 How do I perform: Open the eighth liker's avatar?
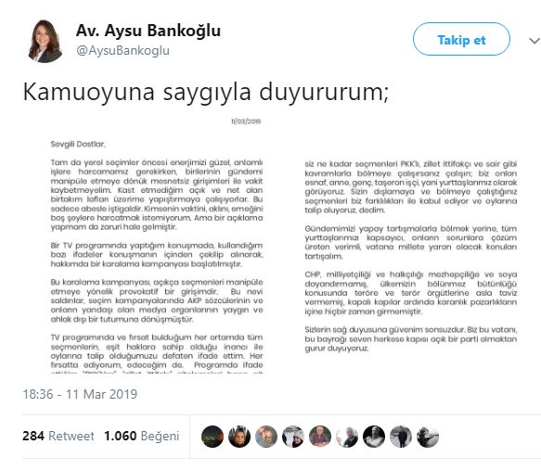coord(401,437)
